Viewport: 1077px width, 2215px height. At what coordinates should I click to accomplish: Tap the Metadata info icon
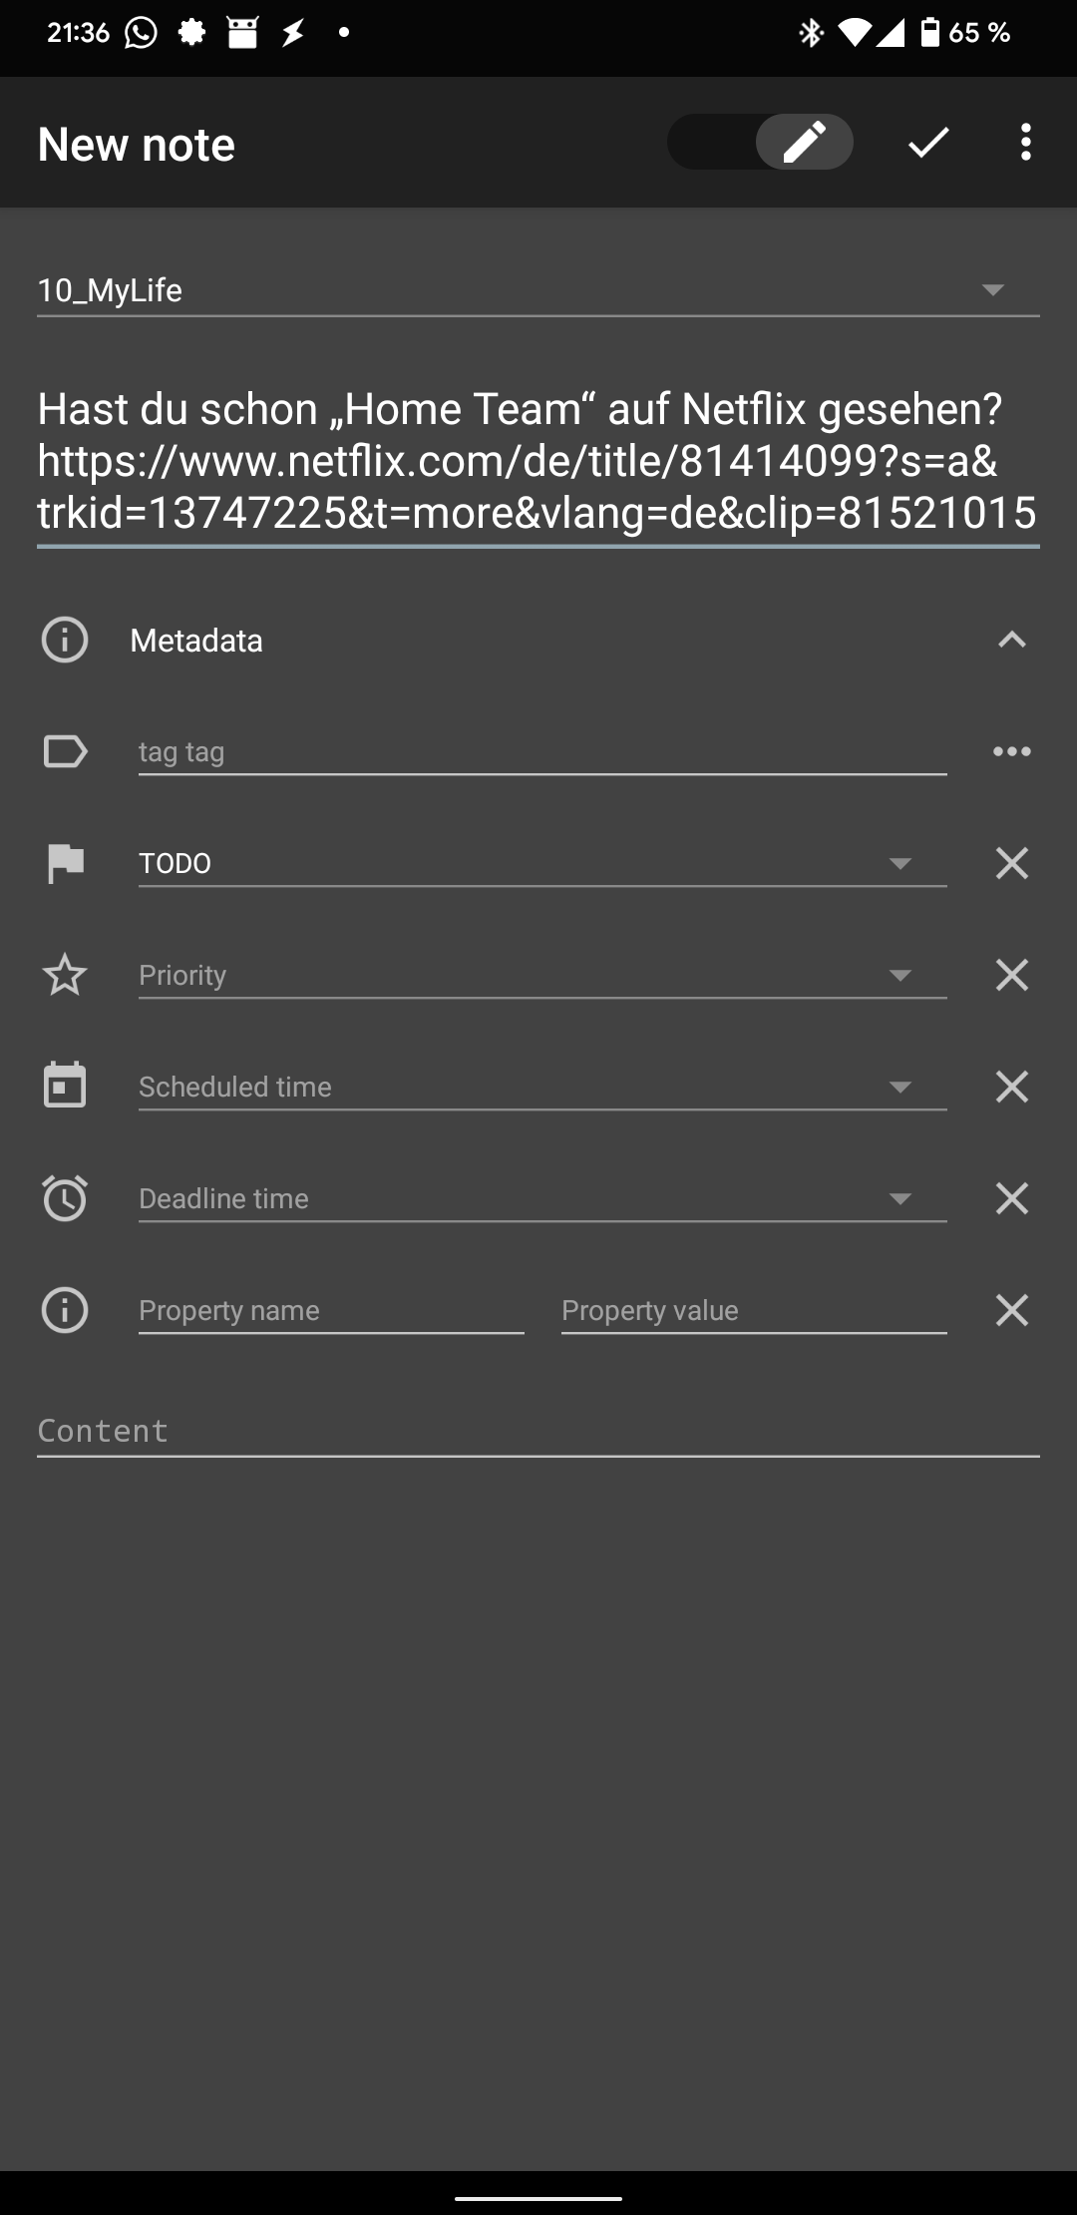[65, 640]
